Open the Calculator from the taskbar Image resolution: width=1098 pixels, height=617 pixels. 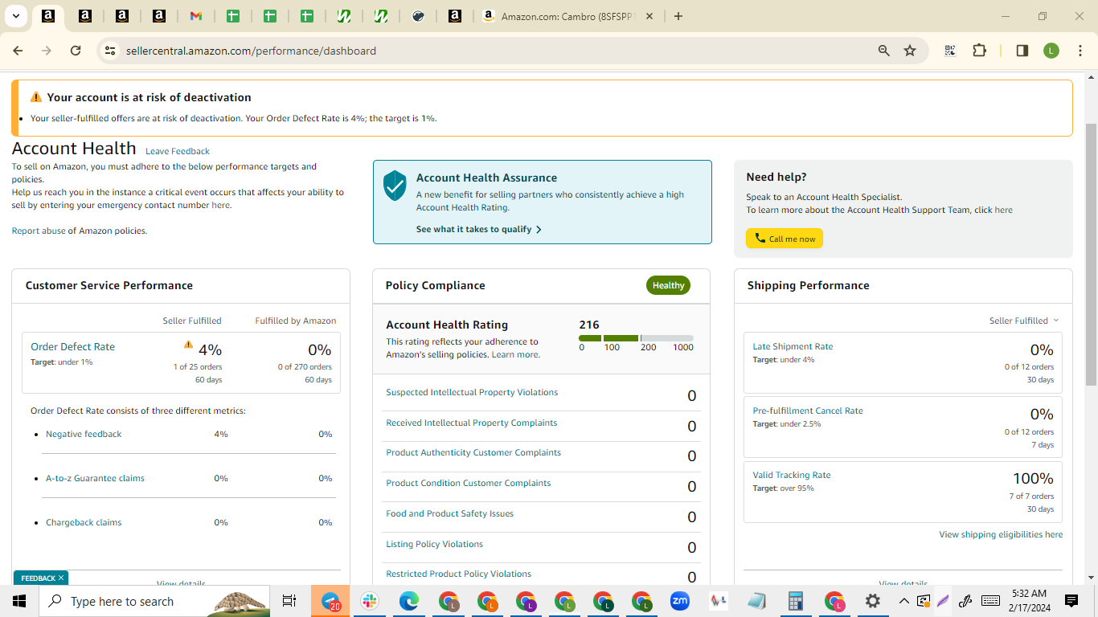(x=796, y=601)
